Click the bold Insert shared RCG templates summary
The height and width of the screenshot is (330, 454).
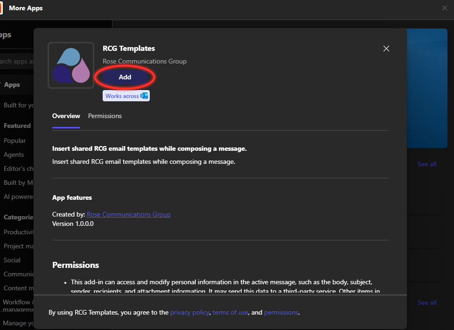click(149, 148)
